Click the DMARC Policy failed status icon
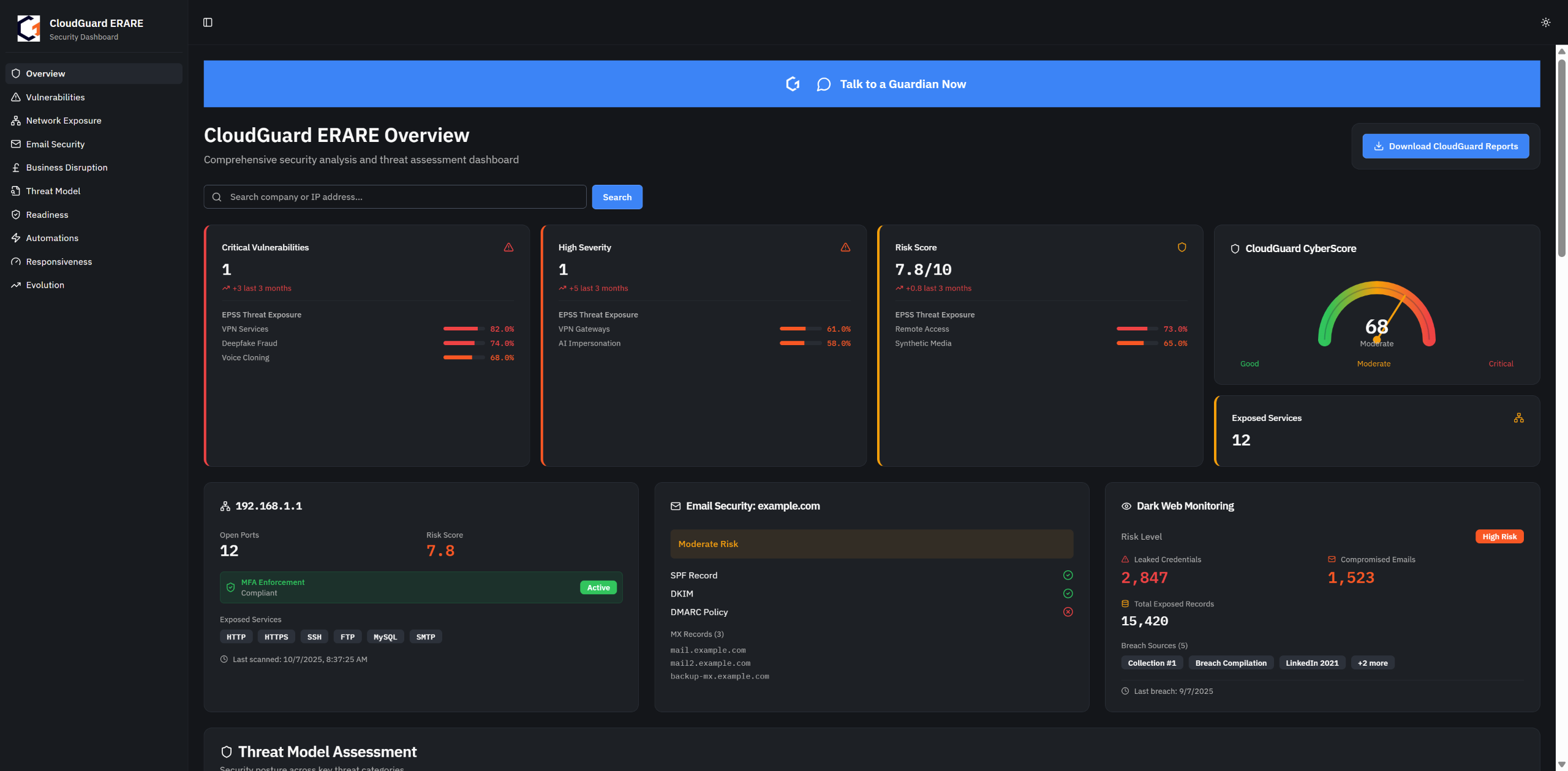 [1068, 612]
